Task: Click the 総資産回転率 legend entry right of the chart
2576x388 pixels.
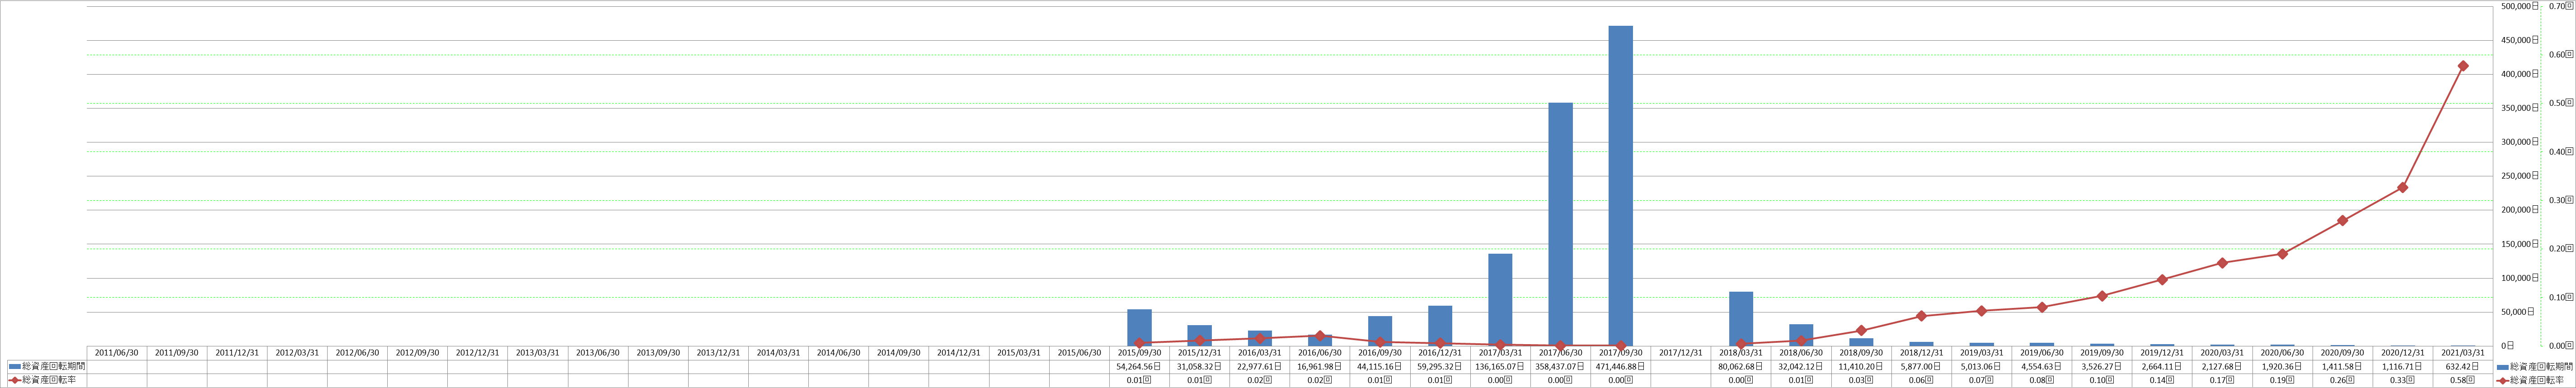Action: pos(2531,381)
